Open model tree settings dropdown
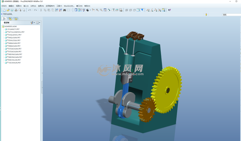Image resolution: width=241 pixels, height=141 pixels. coord(32,22)
